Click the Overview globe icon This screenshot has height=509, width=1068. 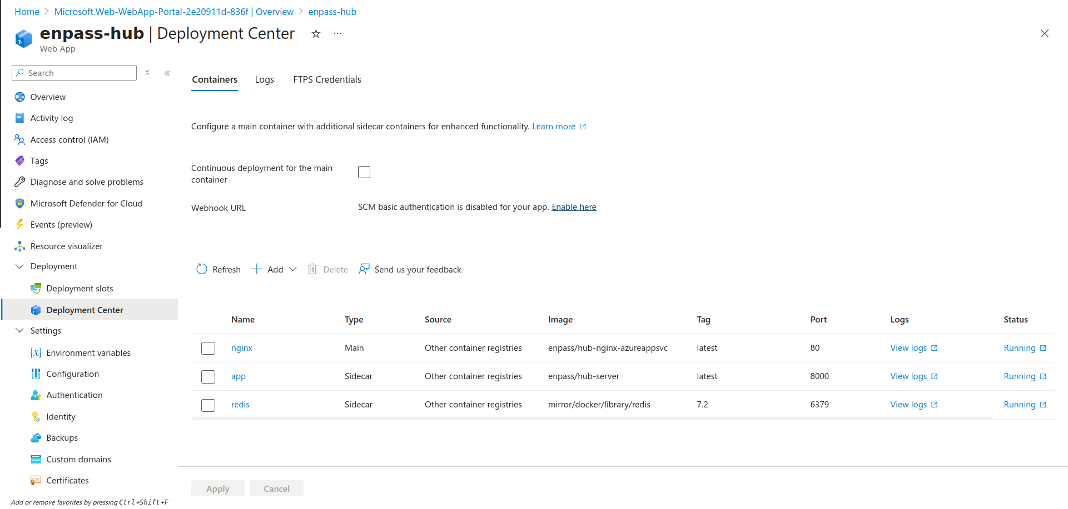20,97
